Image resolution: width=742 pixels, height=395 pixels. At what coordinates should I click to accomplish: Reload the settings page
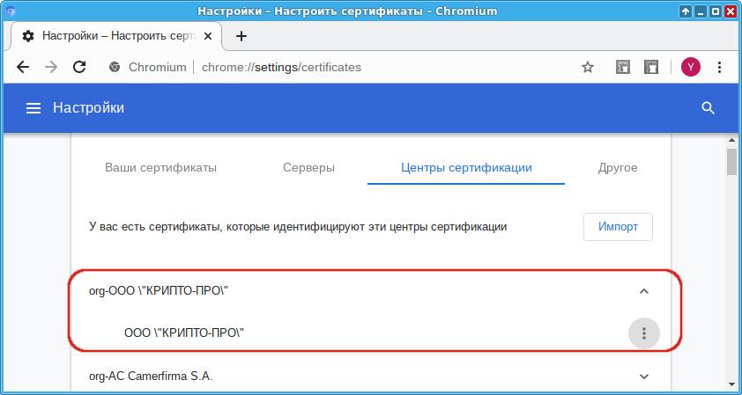(x=79, y=67)
